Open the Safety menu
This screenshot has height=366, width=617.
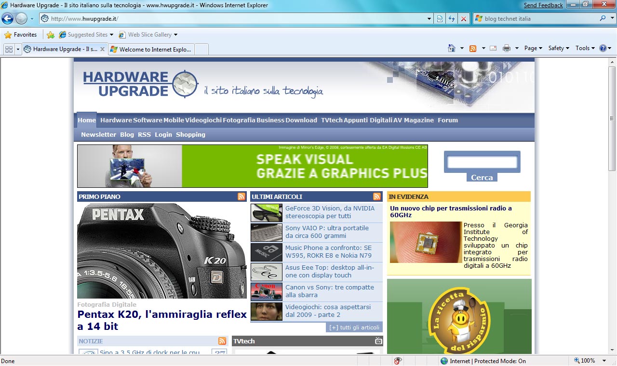click(x=559, y=48)
